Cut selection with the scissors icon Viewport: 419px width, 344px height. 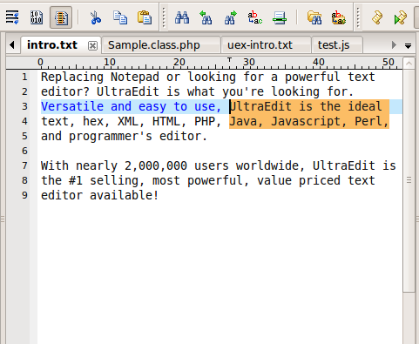(x=96, y=17)
